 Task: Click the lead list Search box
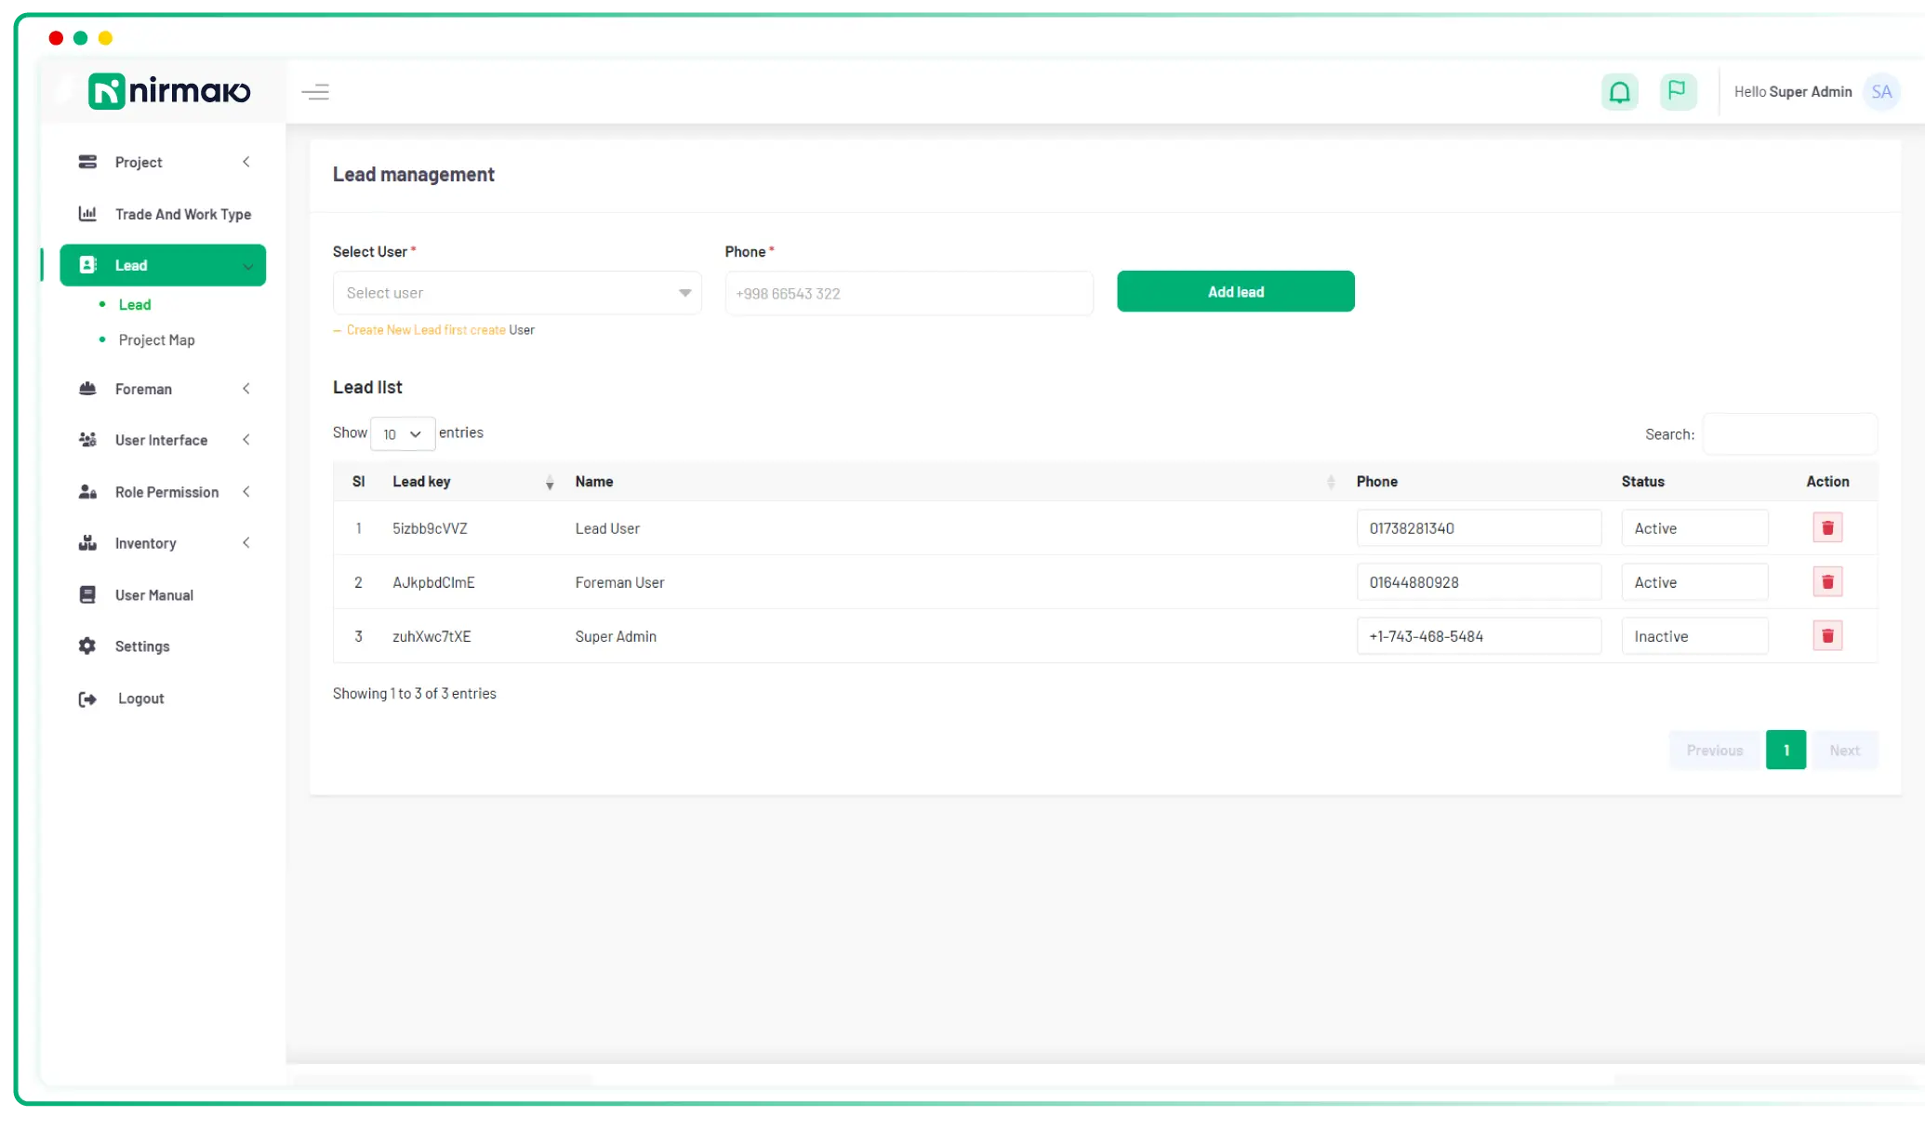coord(1789,434)
